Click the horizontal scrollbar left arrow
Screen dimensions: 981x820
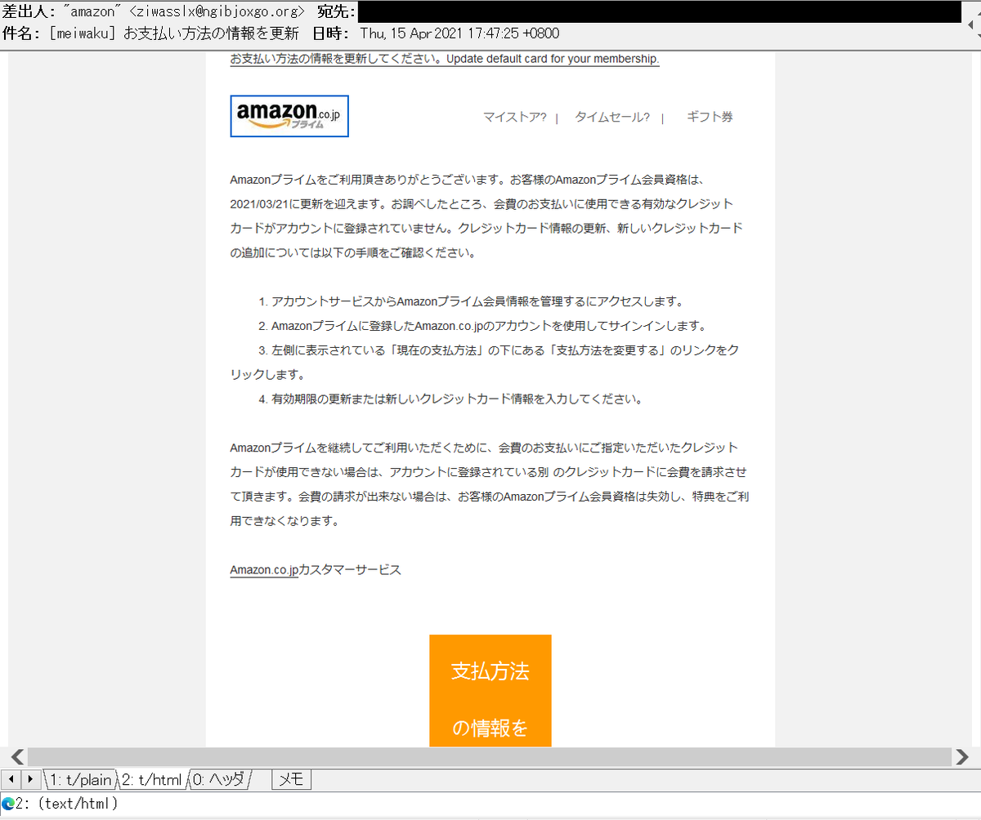coord(17,756)
